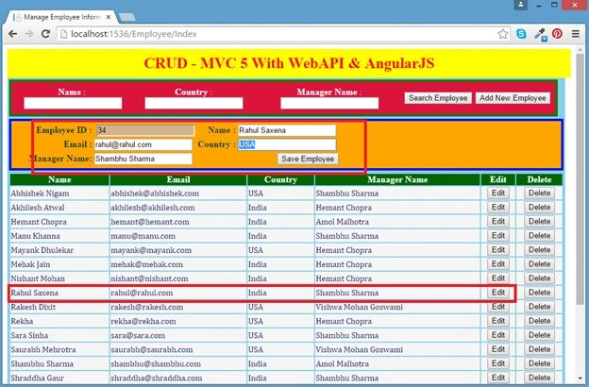Delete the Shambhu Sharma row
Screen dimensions: 589x387
(539, 363)
